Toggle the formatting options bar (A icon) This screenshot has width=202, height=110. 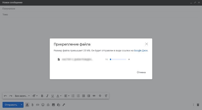(x=27, y=105)
